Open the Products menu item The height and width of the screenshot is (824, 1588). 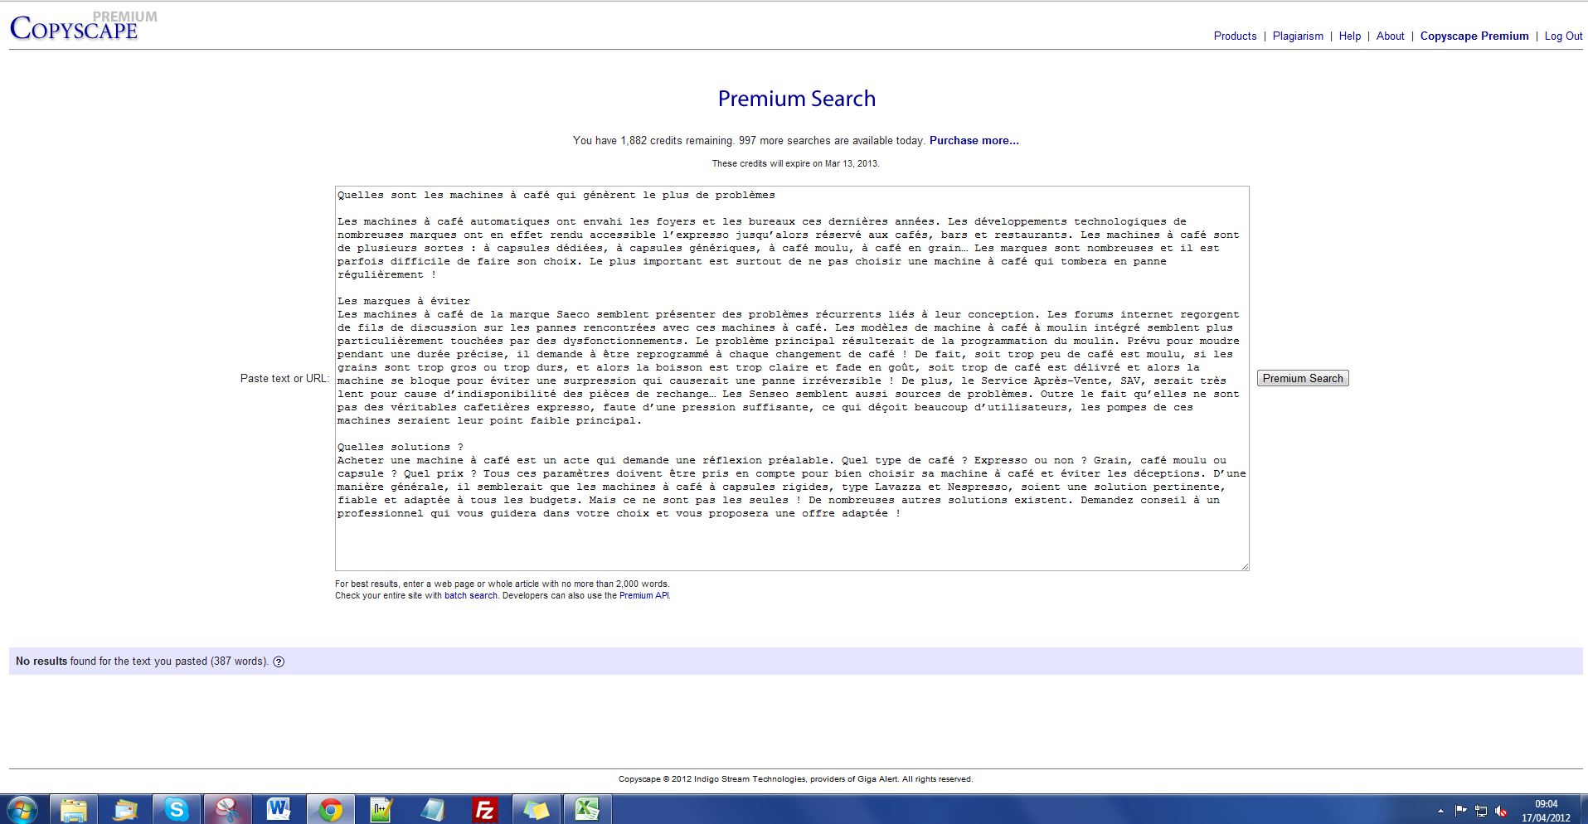(1235, 36)
